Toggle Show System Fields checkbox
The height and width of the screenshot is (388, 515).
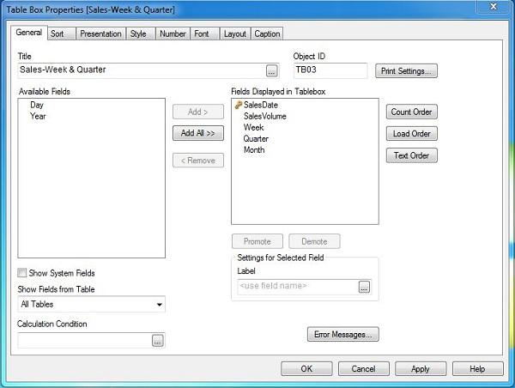22,273
